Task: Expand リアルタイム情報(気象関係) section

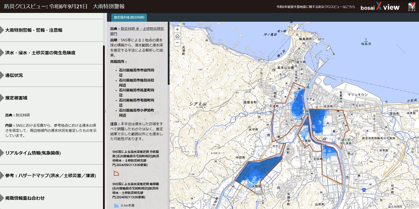Action: point(51,153)
